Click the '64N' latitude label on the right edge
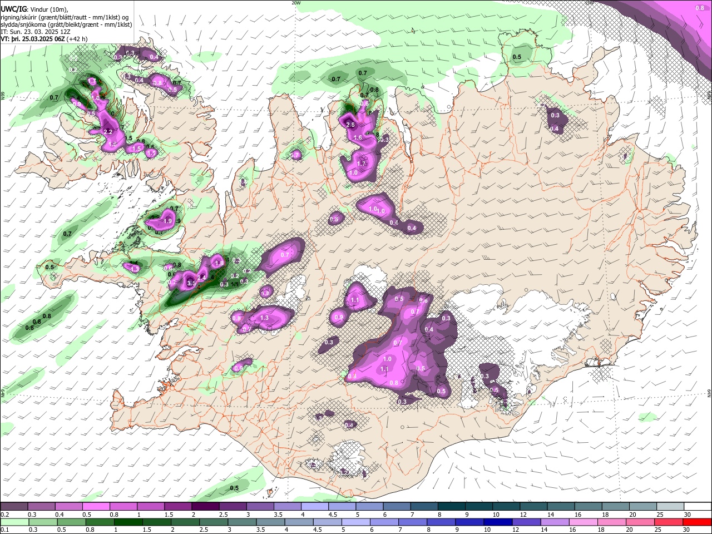This screenshot has width=712, height=534. [709, 393]
